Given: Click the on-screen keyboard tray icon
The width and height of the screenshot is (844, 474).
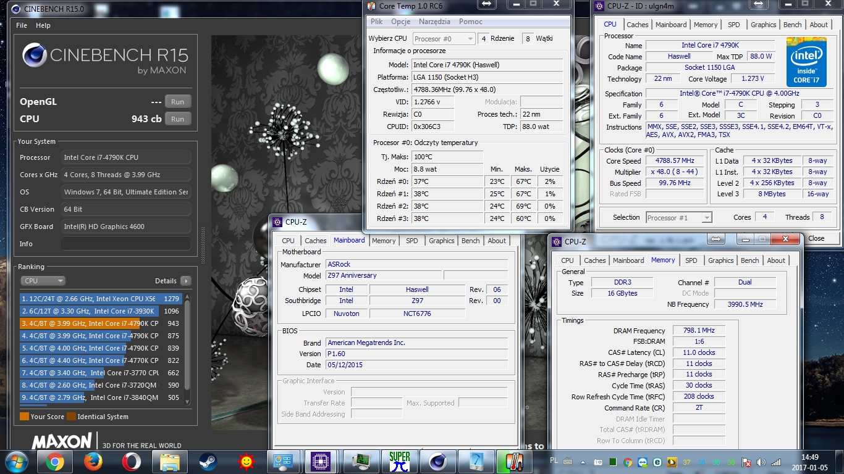Looking at the screenshot, I should tap(568, 462).
